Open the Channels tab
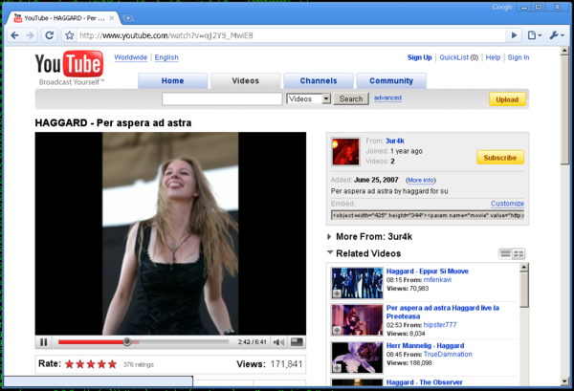The image size is (574, 391). coord(319,81)
